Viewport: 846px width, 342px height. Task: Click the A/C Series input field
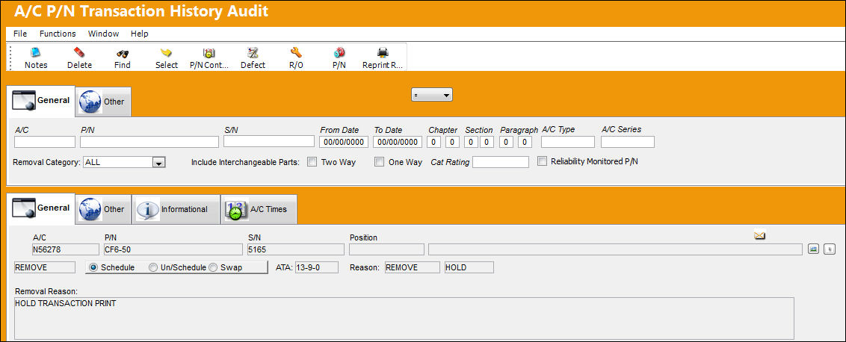[x=628, y=142]
